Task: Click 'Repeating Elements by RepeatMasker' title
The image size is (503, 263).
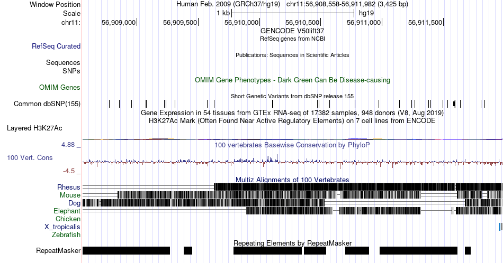Action: [x=292, y=243]
